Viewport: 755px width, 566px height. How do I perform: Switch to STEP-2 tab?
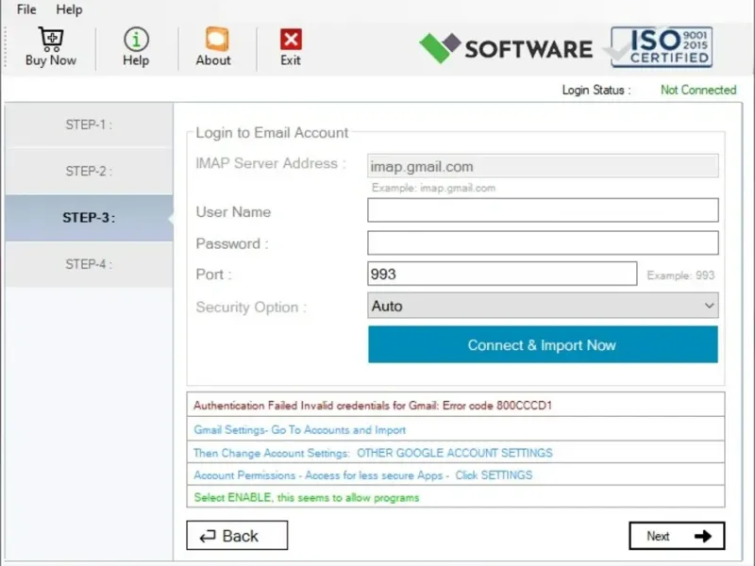click(89, 171)
